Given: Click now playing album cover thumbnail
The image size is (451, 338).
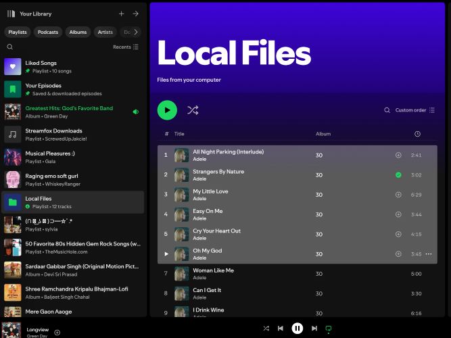Looking at the screenshot, I should (x=11, y=330).
